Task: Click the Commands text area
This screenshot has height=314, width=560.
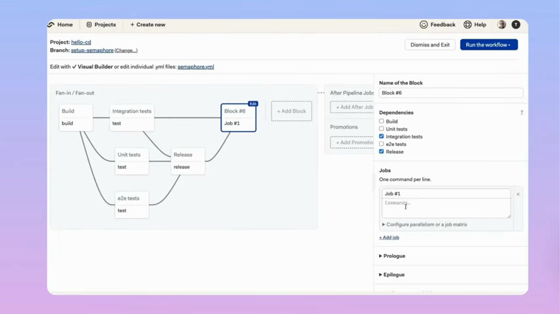Action: (x=446, y=208)
